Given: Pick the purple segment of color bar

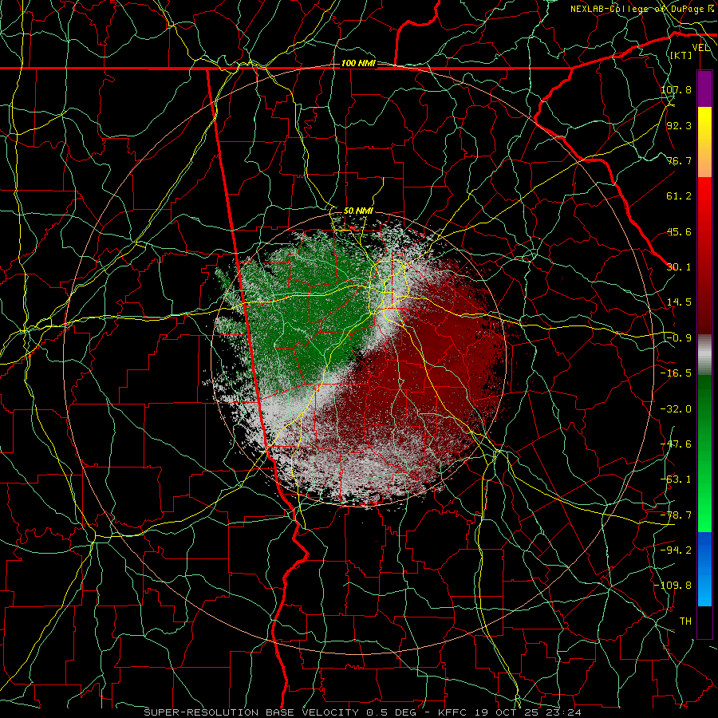Looking at the screenshot, I should point(704,89).
